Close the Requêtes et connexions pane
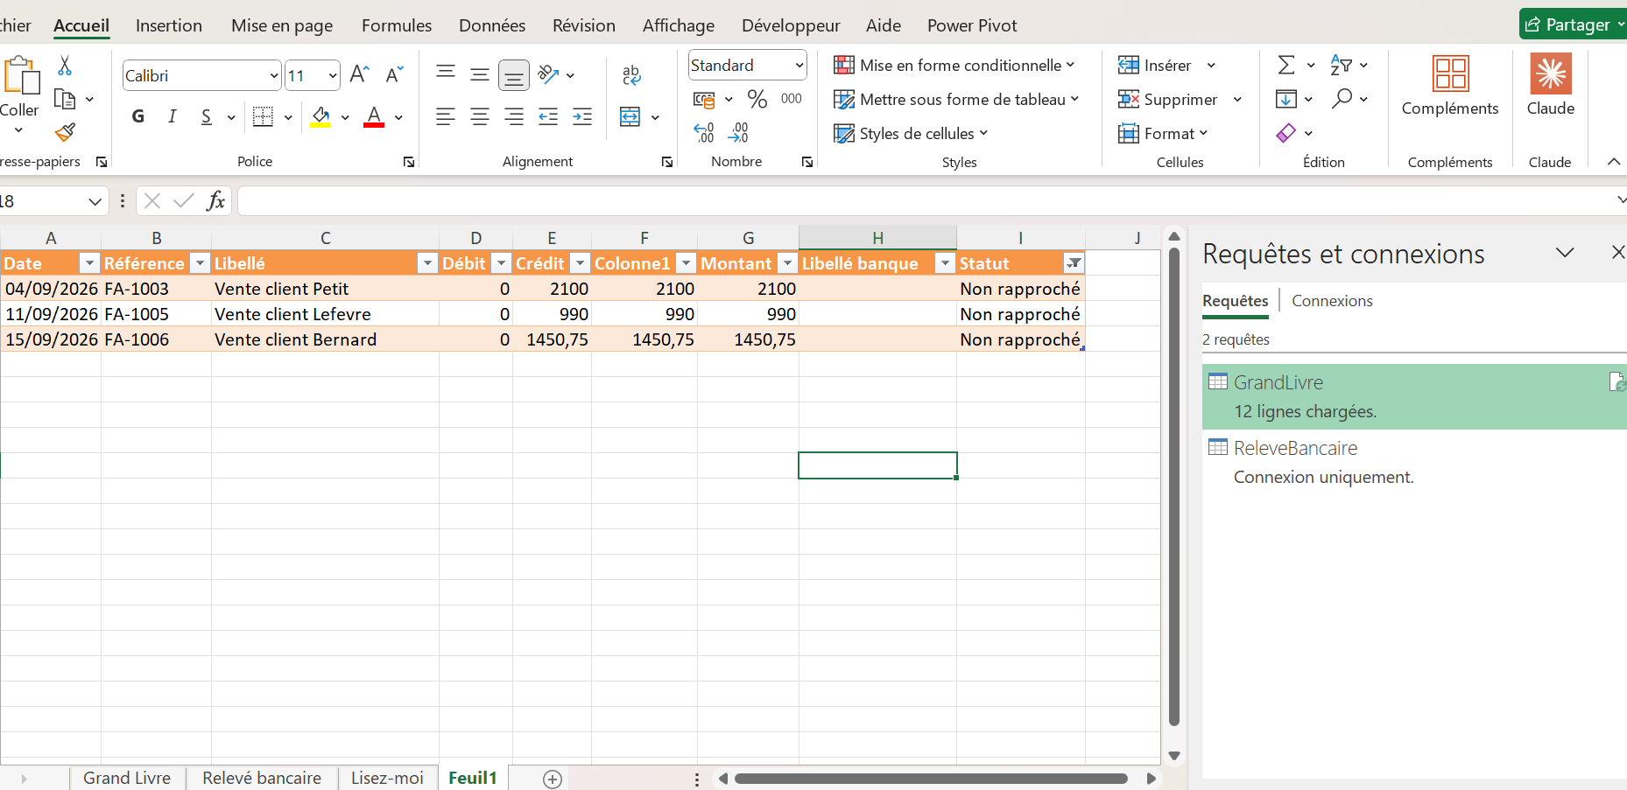Image resolution: width=1627 pixels, height=790 pixels. tap(1617, 253)
